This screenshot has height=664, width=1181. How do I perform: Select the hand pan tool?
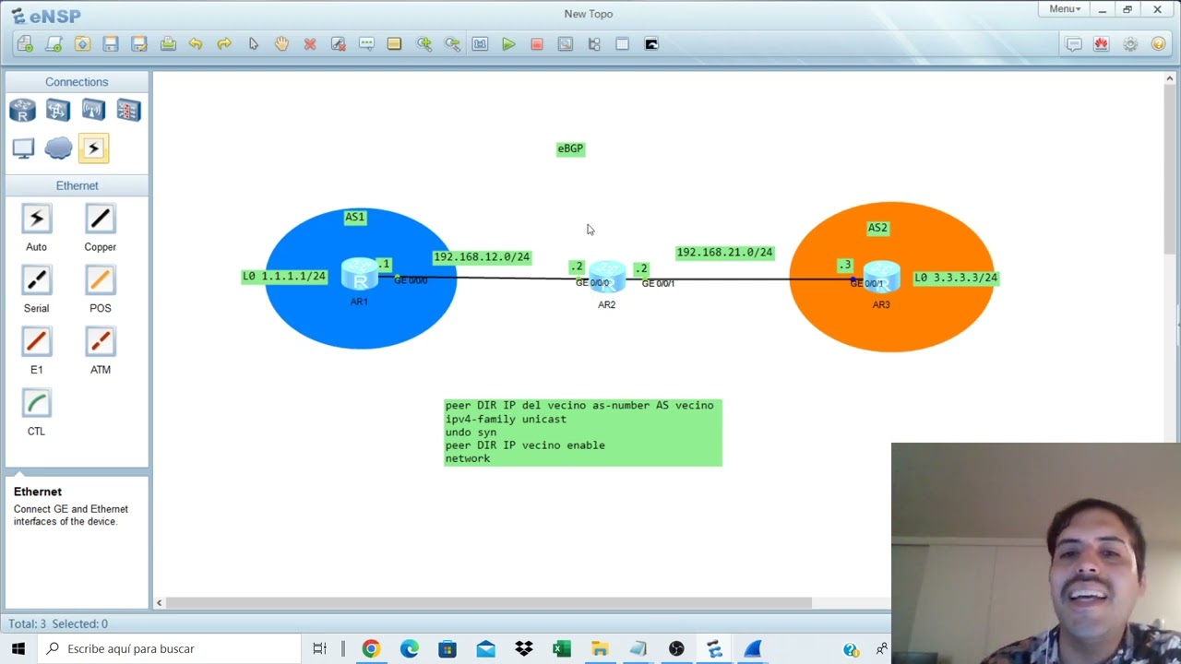point(281,44)
